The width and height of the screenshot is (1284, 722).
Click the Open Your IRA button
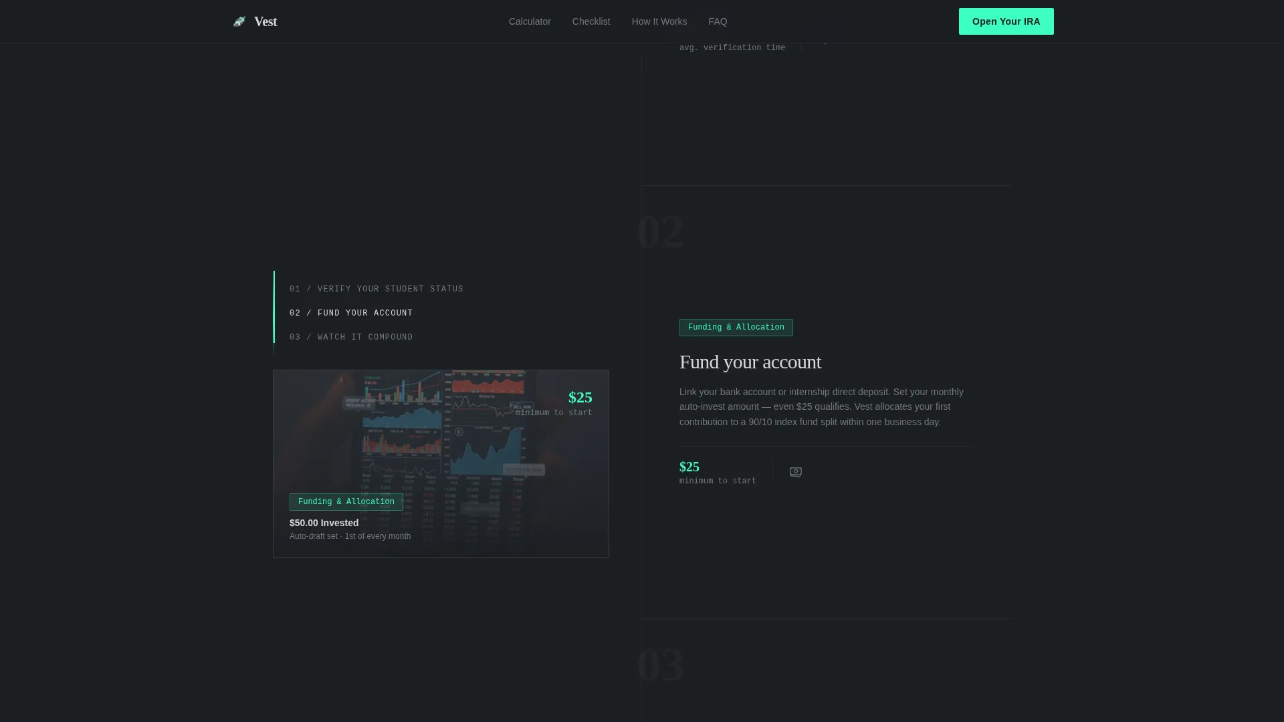[1006, 21]
